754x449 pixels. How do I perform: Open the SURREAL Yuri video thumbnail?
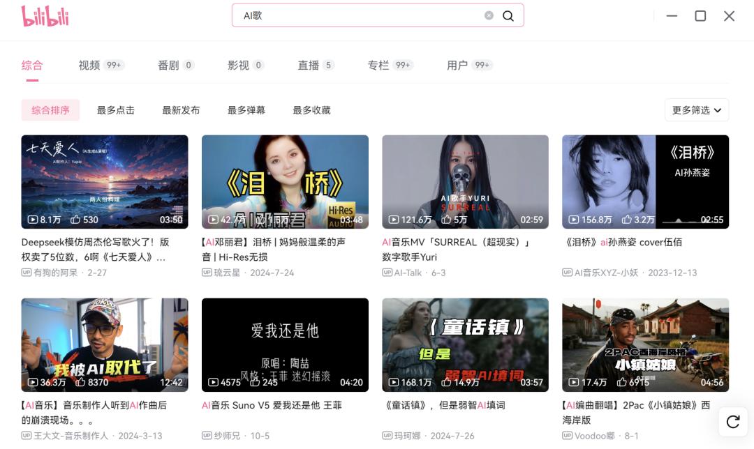(465, 181)
